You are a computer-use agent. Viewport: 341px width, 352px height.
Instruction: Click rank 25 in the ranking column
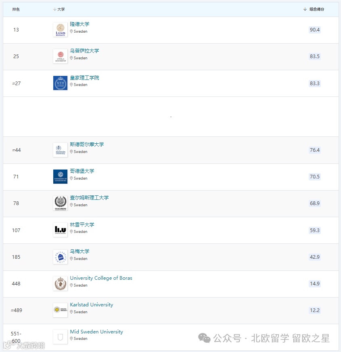point(16,57)
